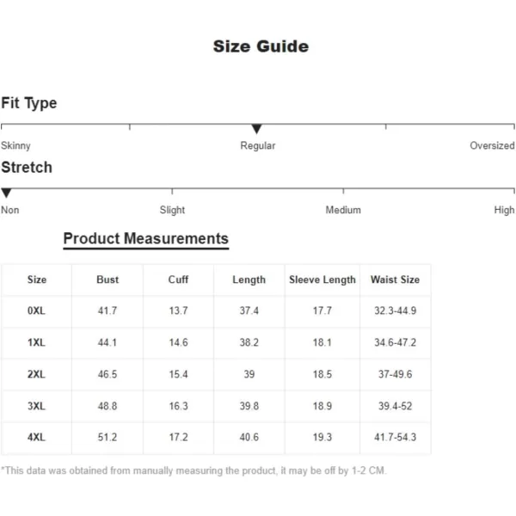Click the Medium stretch label

[x=343, y=210]
